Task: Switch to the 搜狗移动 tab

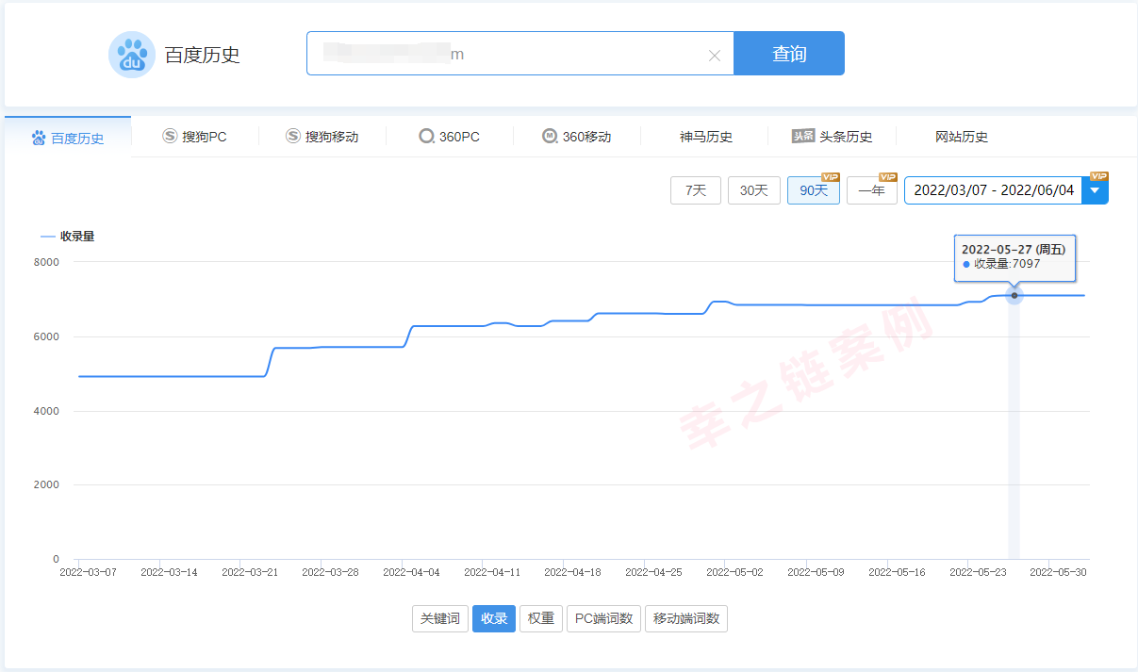Action: (x=322, y=137)
